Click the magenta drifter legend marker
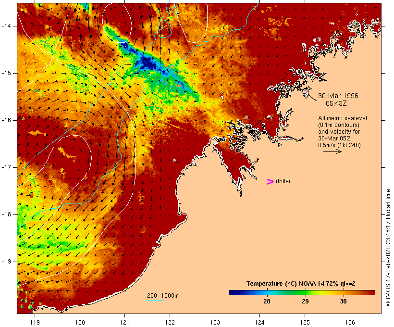The image size is (394, 327). [x=270, y=181]
